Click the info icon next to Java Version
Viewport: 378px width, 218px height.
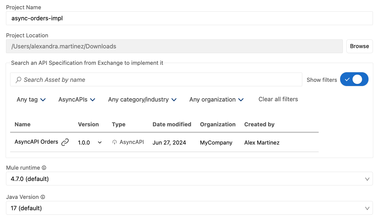point(43,197)
